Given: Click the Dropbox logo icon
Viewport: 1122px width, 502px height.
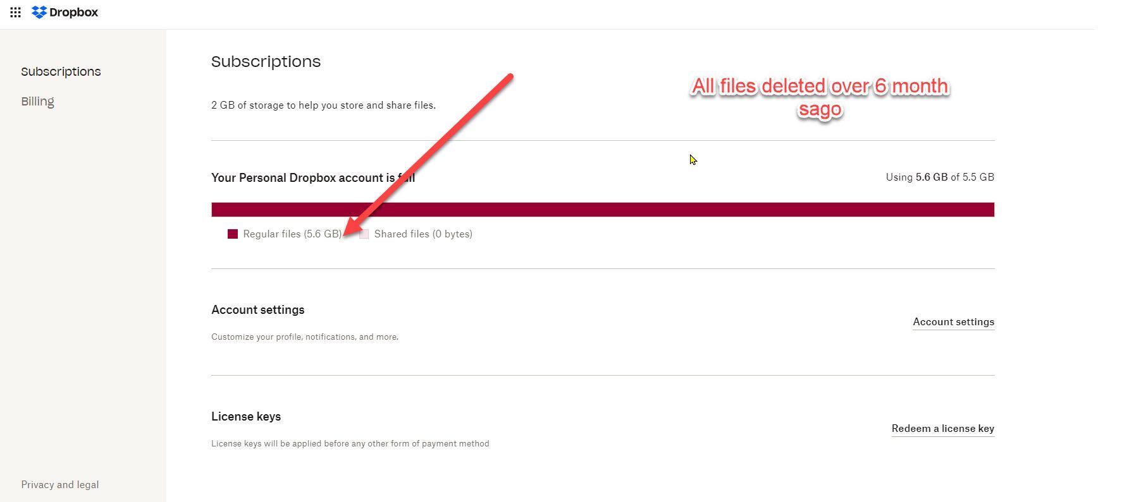Looking at the screenshot, I should (x=39, y=12).
